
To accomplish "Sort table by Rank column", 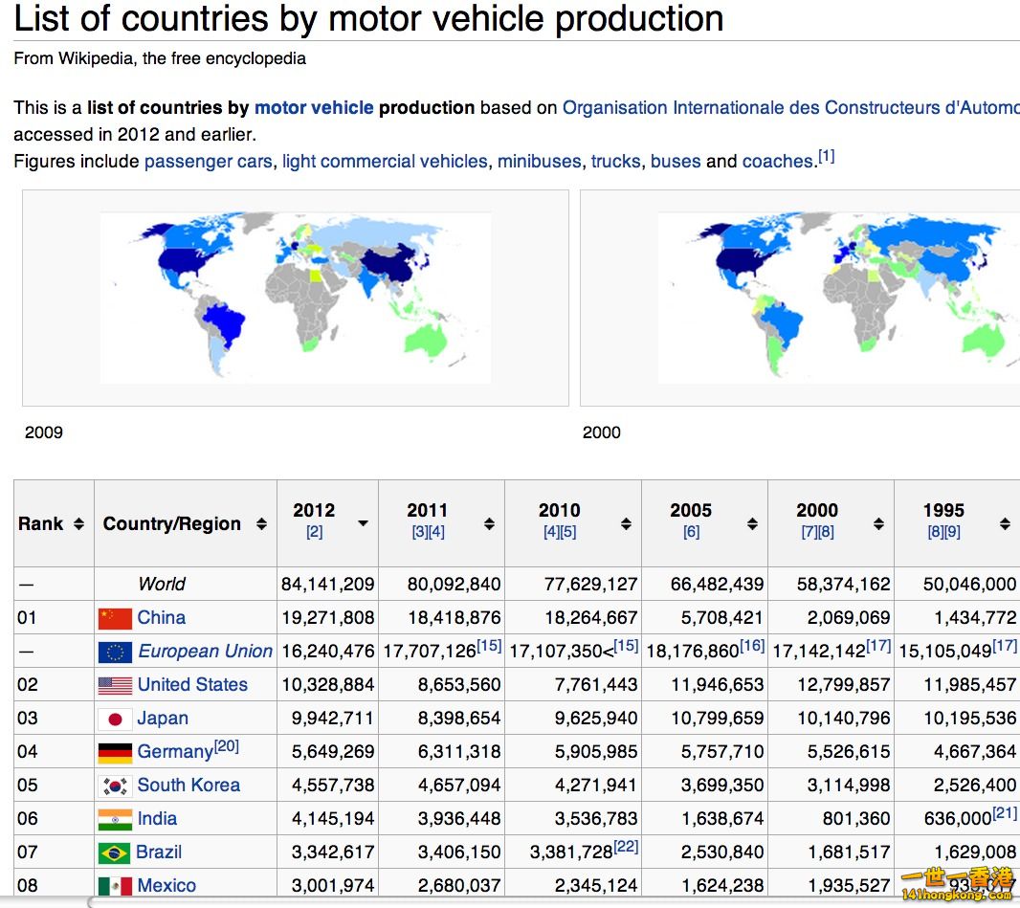I will pyautogui.click(x=78, y=523).
